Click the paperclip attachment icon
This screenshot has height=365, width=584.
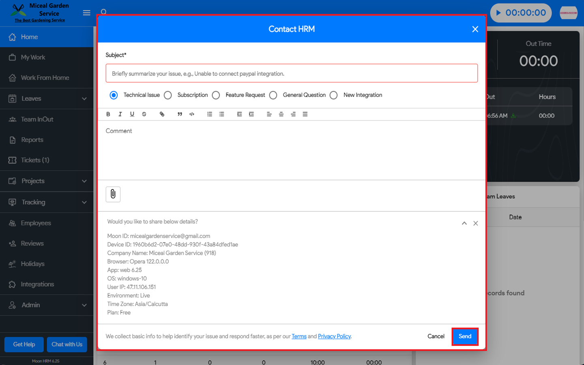(x=113, y=194)
